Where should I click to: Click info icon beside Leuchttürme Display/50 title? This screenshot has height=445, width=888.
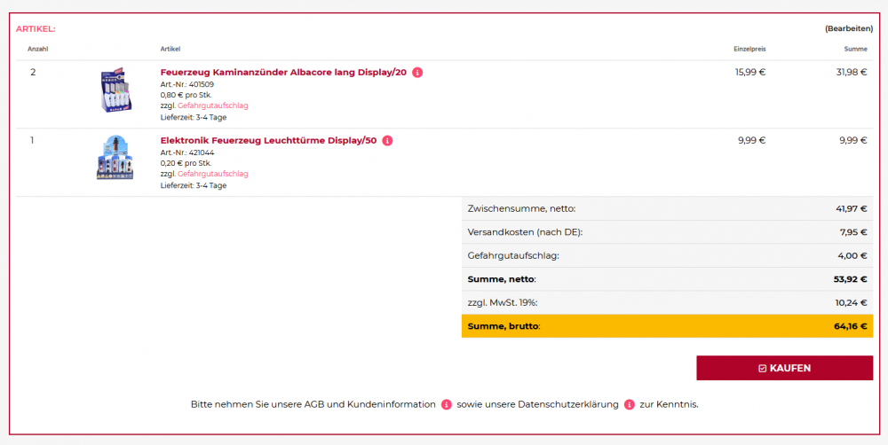tap(387, 141)
